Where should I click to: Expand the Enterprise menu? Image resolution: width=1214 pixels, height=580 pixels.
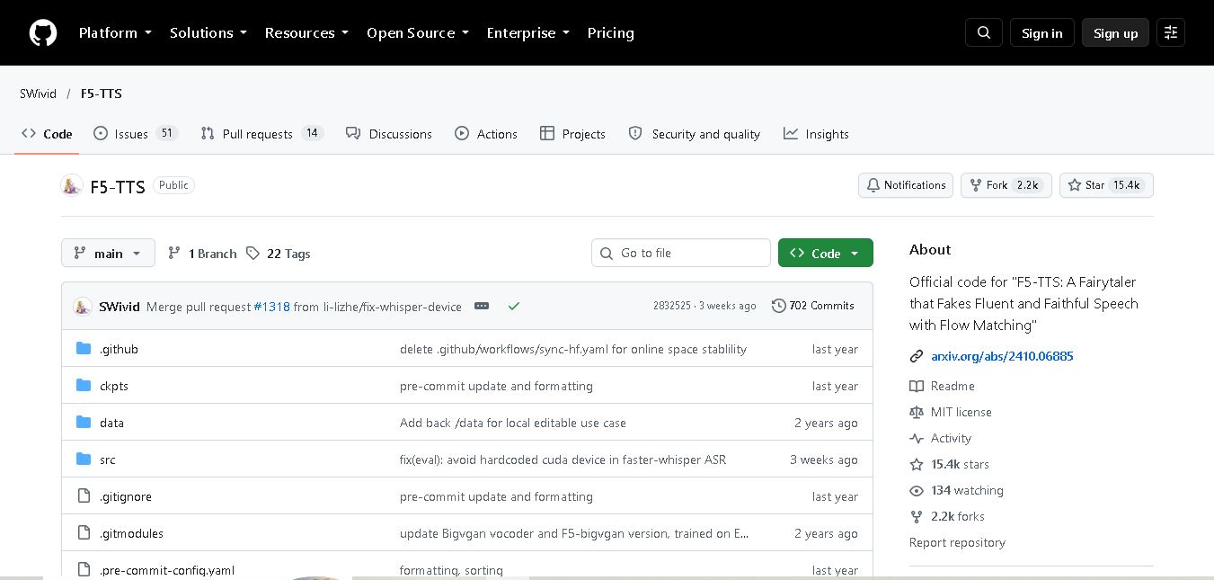528,33
